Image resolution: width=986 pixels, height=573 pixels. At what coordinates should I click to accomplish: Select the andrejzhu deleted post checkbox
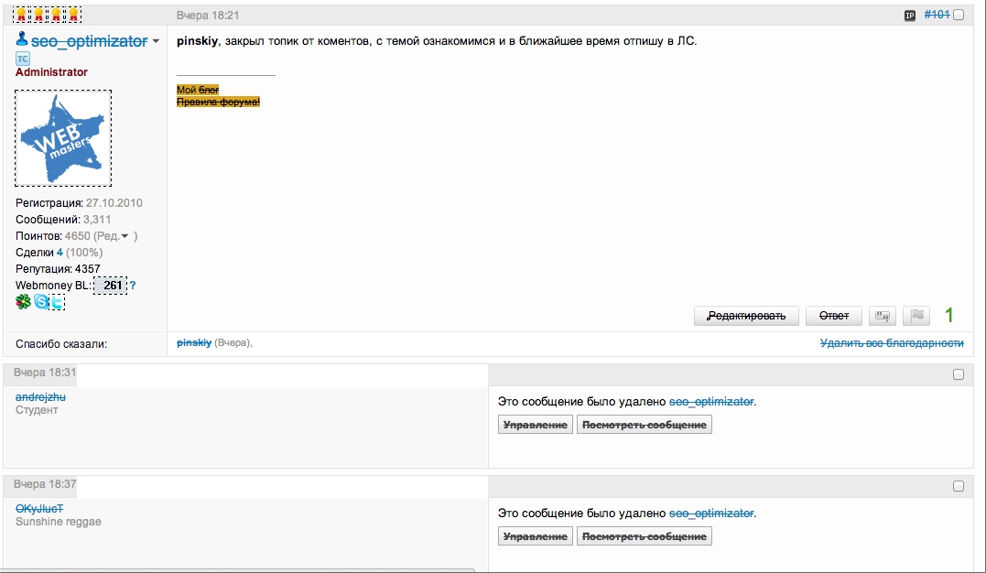(959, 374)
